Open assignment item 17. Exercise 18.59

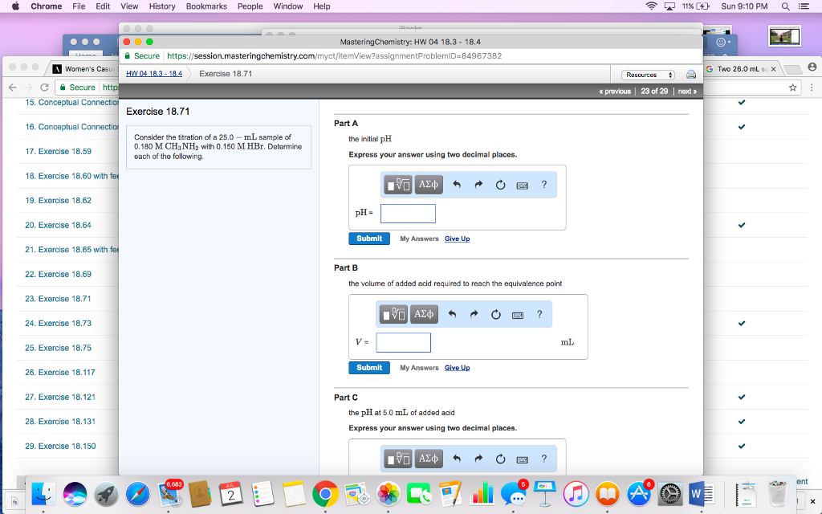click(x=58, y=152)
